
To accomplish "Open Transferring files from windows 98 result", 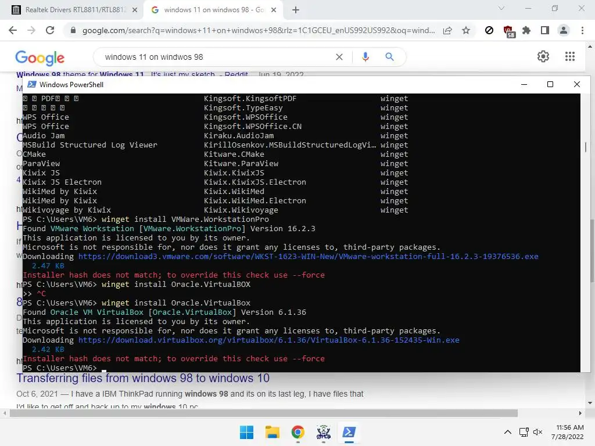I will pyautogui.click(x=143, y=379).
